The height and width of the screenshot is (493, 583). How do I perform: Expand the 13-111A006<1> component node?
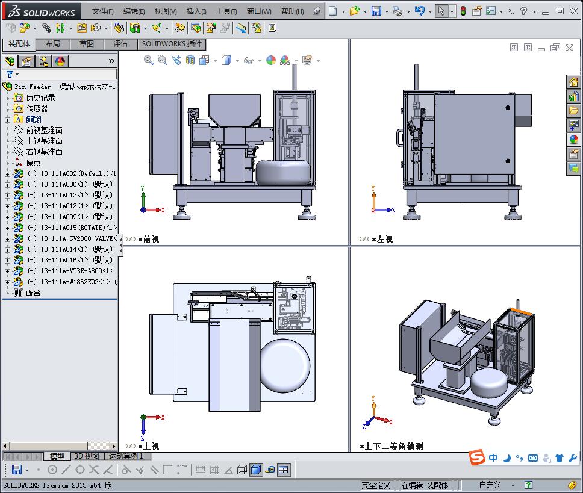click(x=7, y=185)
